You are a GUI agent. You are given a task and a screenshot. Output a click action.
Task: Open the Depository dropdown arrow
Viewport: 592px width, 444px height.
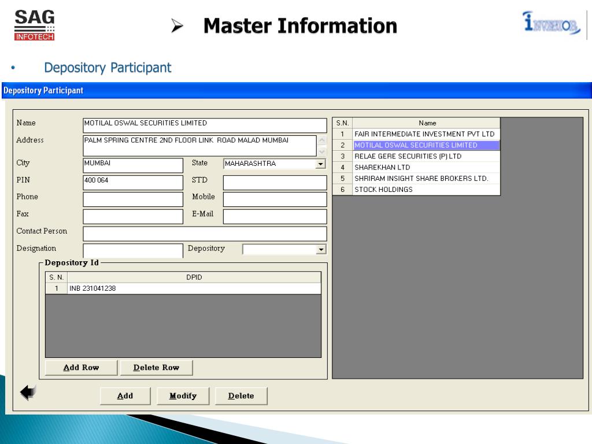point(321,249)
